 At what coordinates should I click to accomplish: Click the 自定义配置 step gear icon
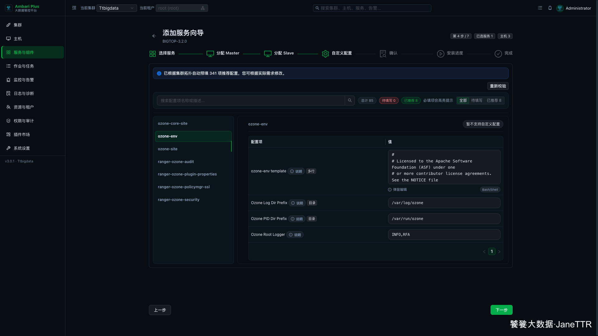point(325,54)
